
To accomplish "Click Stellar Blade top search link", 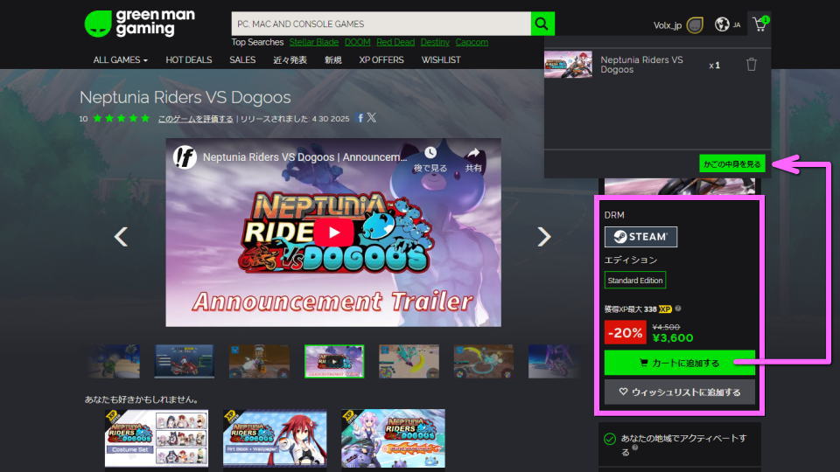I will pyautogui.click(x=314, y=42).
